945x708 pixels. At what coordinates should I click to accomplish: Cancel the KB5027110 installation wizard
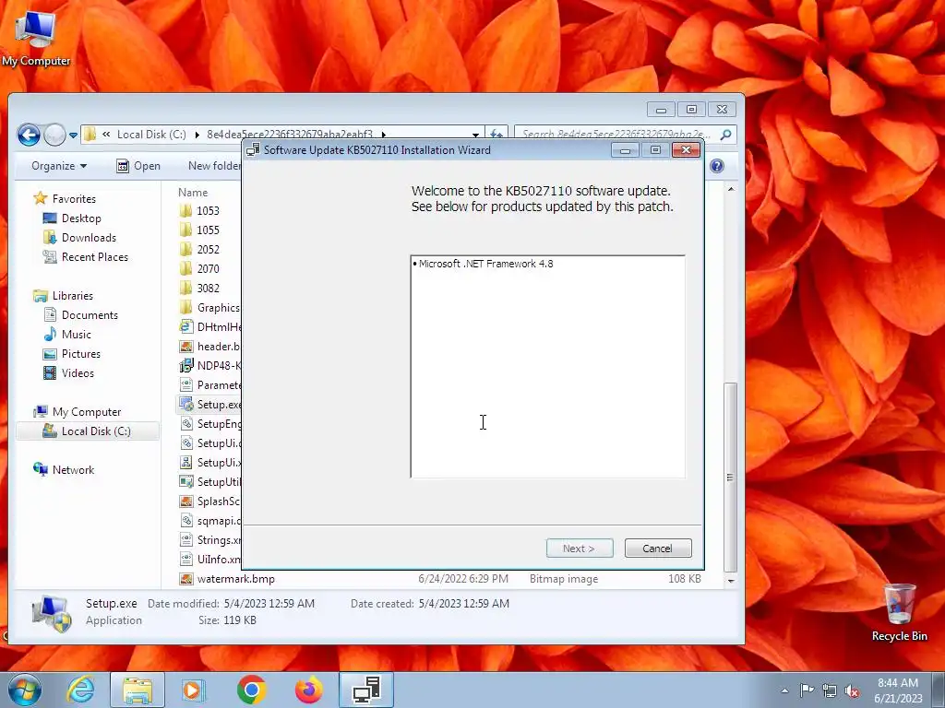coord(657,549)
